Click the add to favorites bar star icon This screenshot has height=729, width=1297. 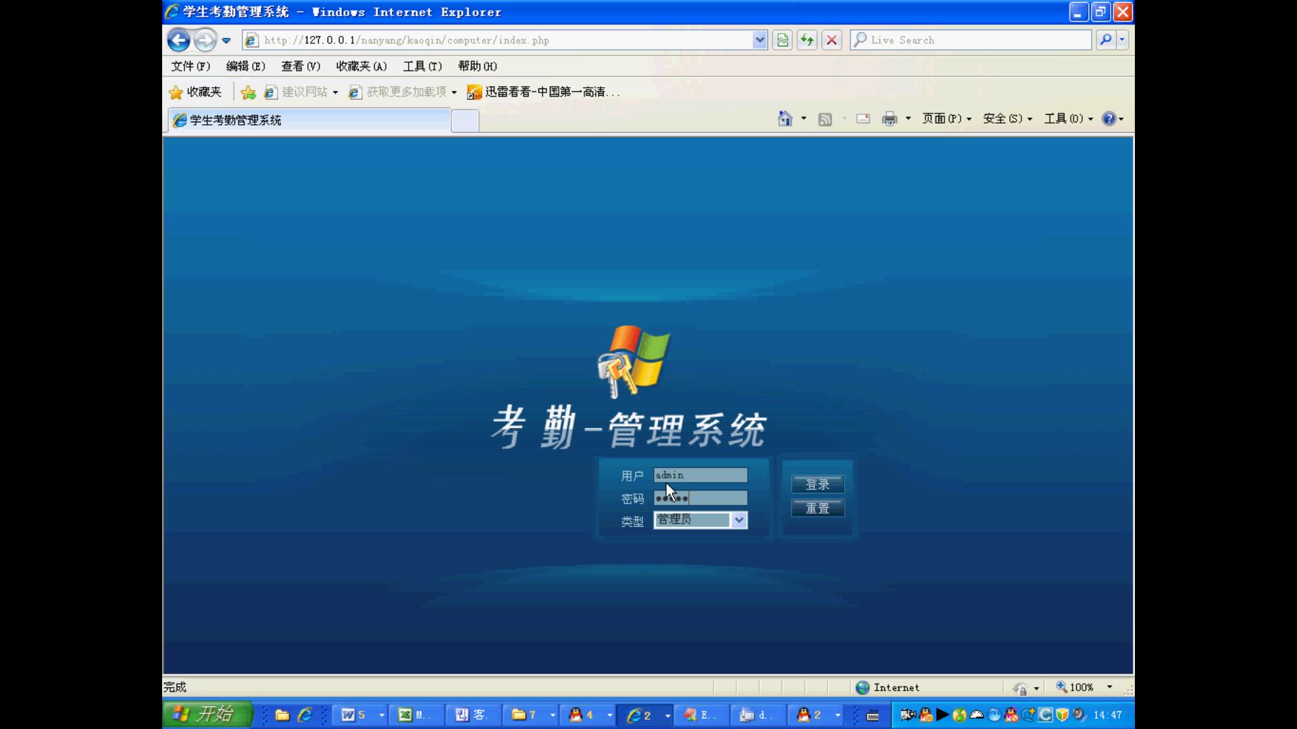pyautogui.click(x=248, y=92)
